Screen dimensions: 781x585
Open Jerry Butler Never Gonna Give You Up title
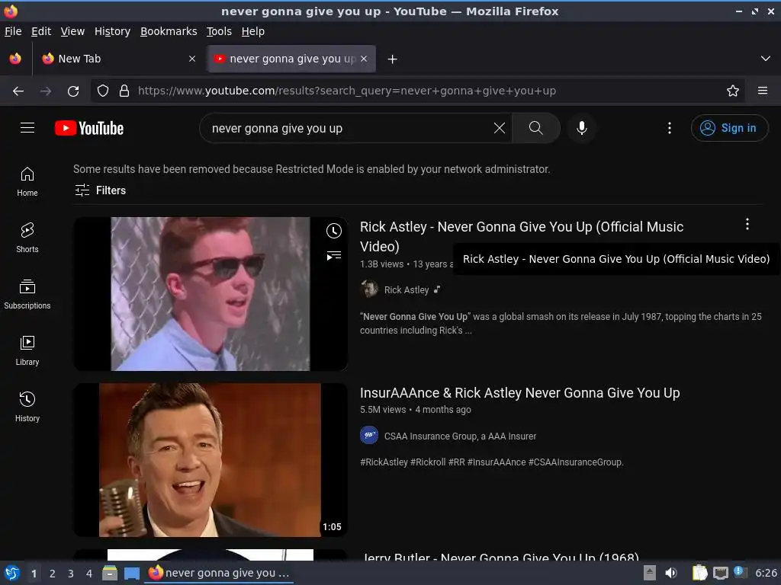point(500,556)
